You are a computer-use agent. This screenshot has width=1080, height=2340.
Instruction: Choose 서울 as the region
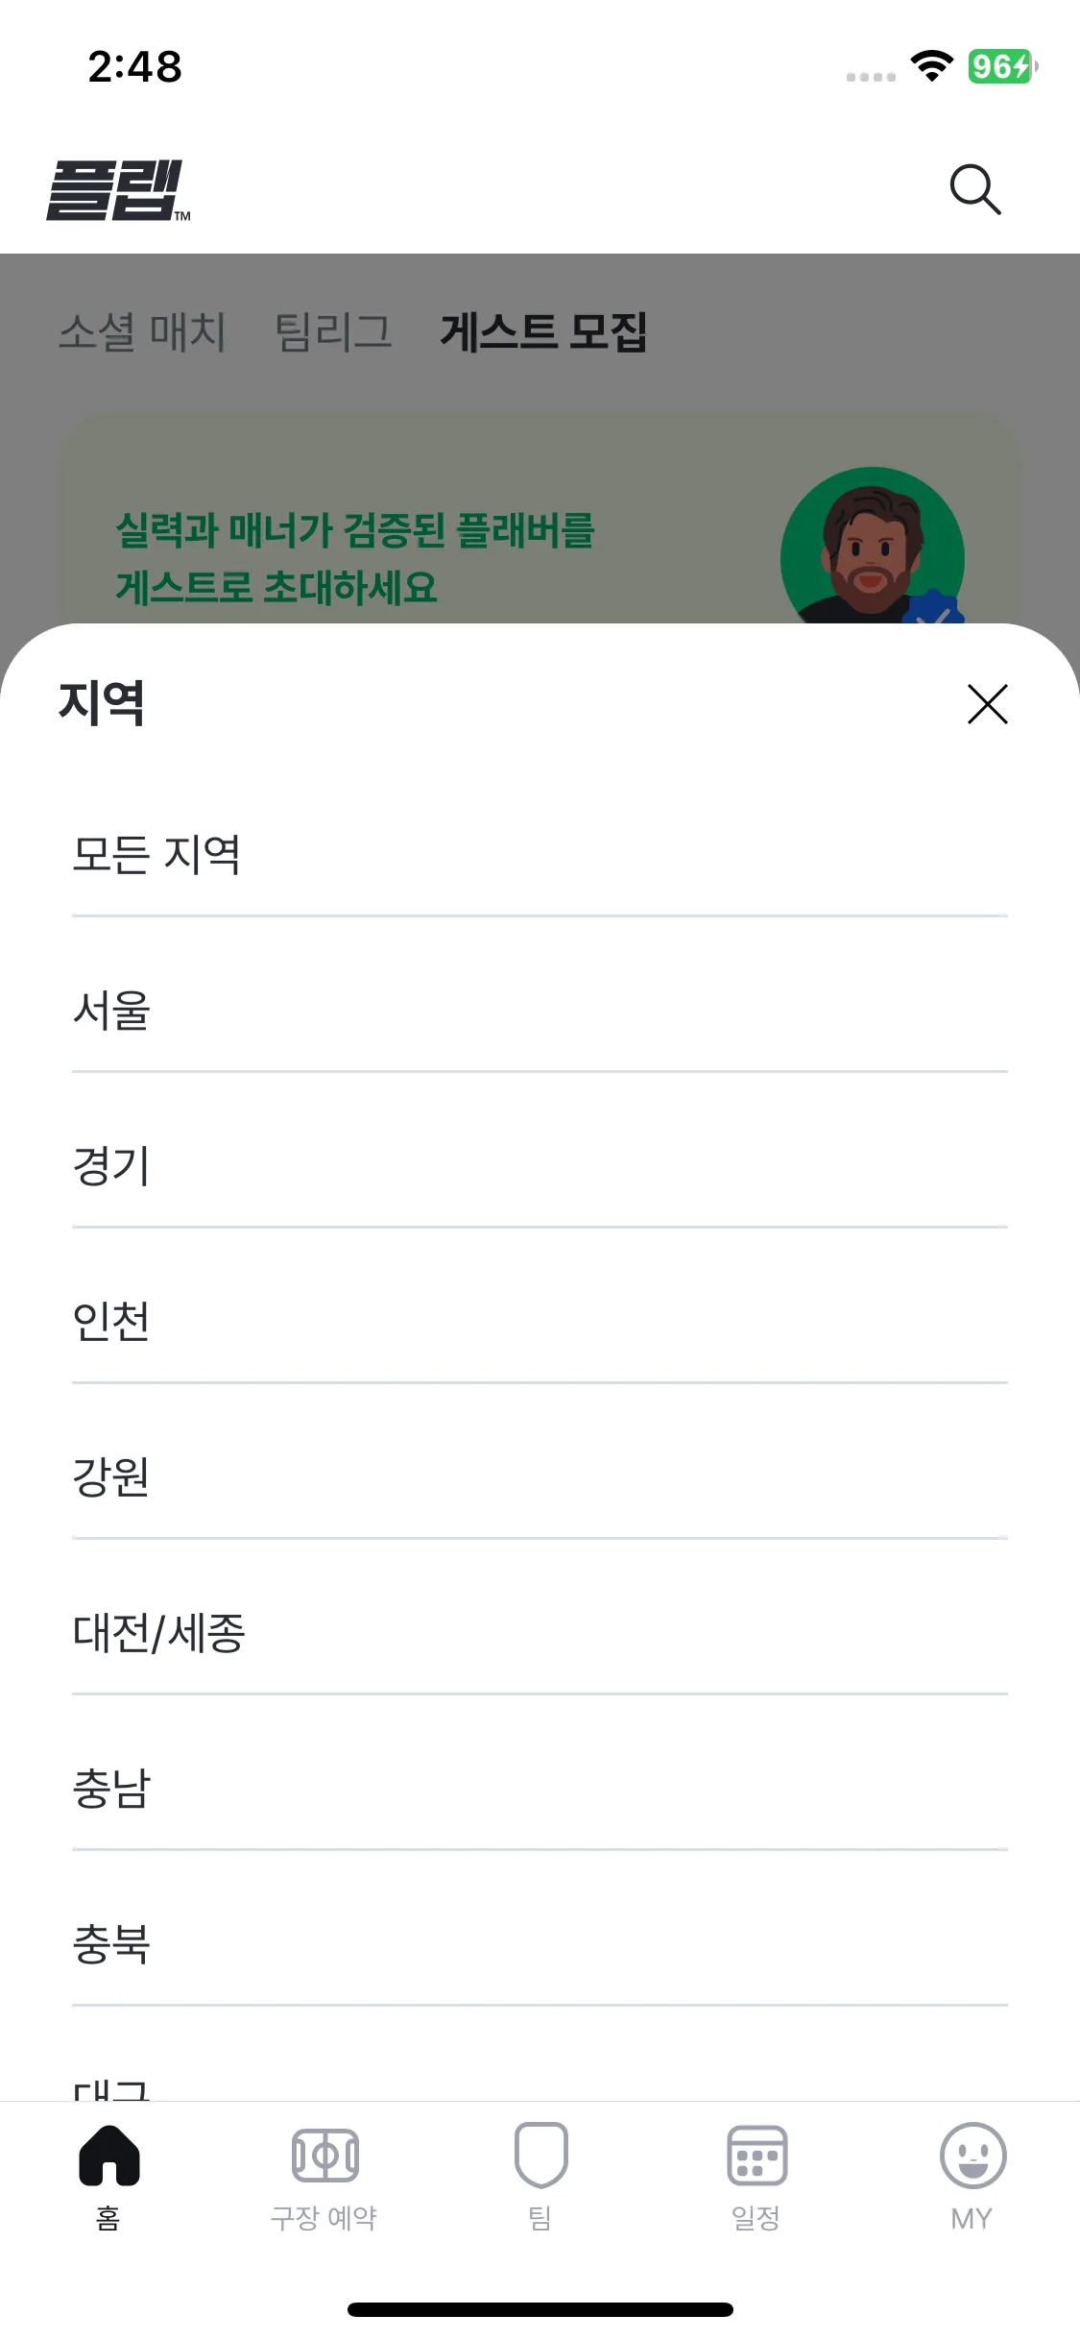point(540,1011)
